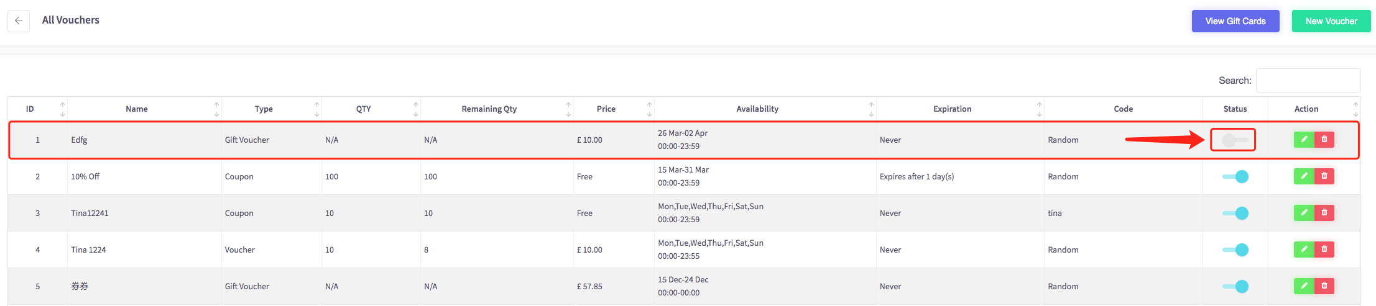Screen dimensions: 1376x306
Task: Delete the Edfg voucher with trash icon
Action: click(x=1324, y=140)
